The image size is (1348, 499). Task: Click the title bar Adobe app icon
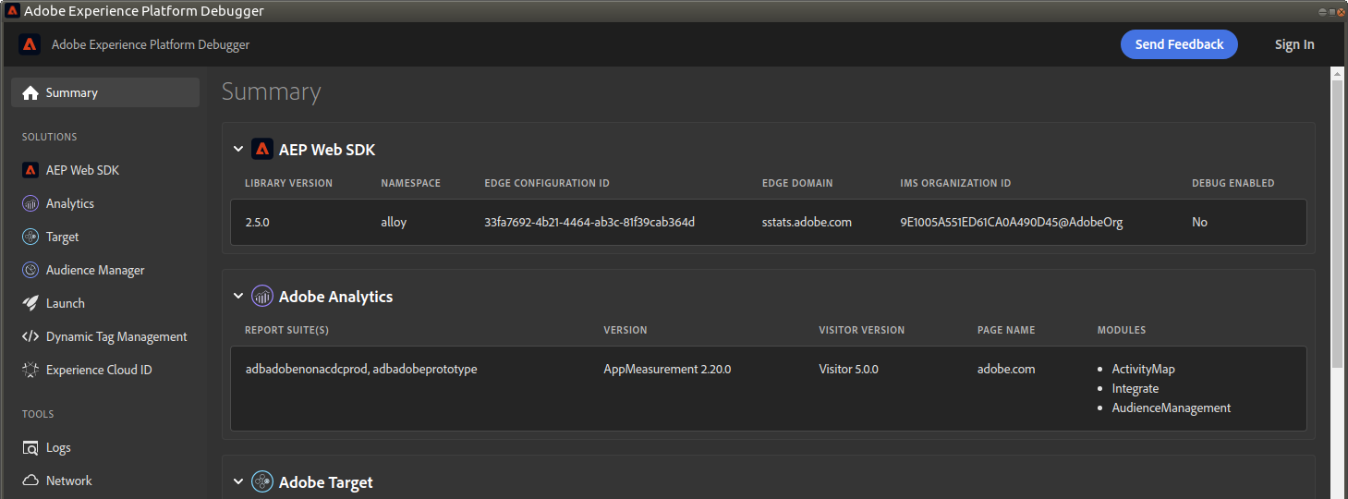(12, 11)
